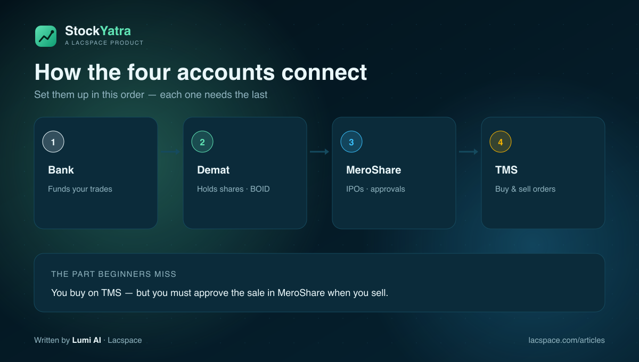
Task: Click 'THE PART BEGINNERS MISS' label
Action: point(114,274)
